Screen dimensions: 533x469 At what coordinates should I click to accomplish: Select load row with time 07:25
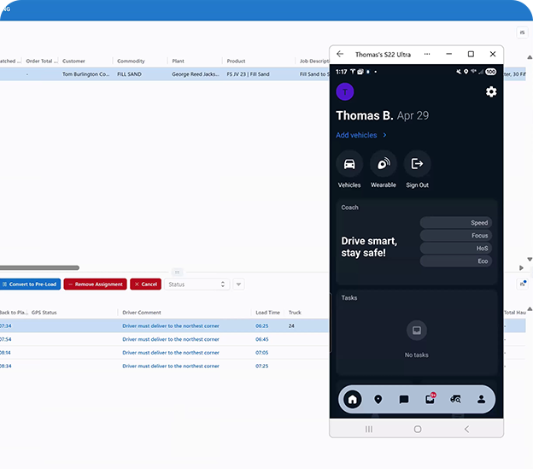tap(164, 366)
